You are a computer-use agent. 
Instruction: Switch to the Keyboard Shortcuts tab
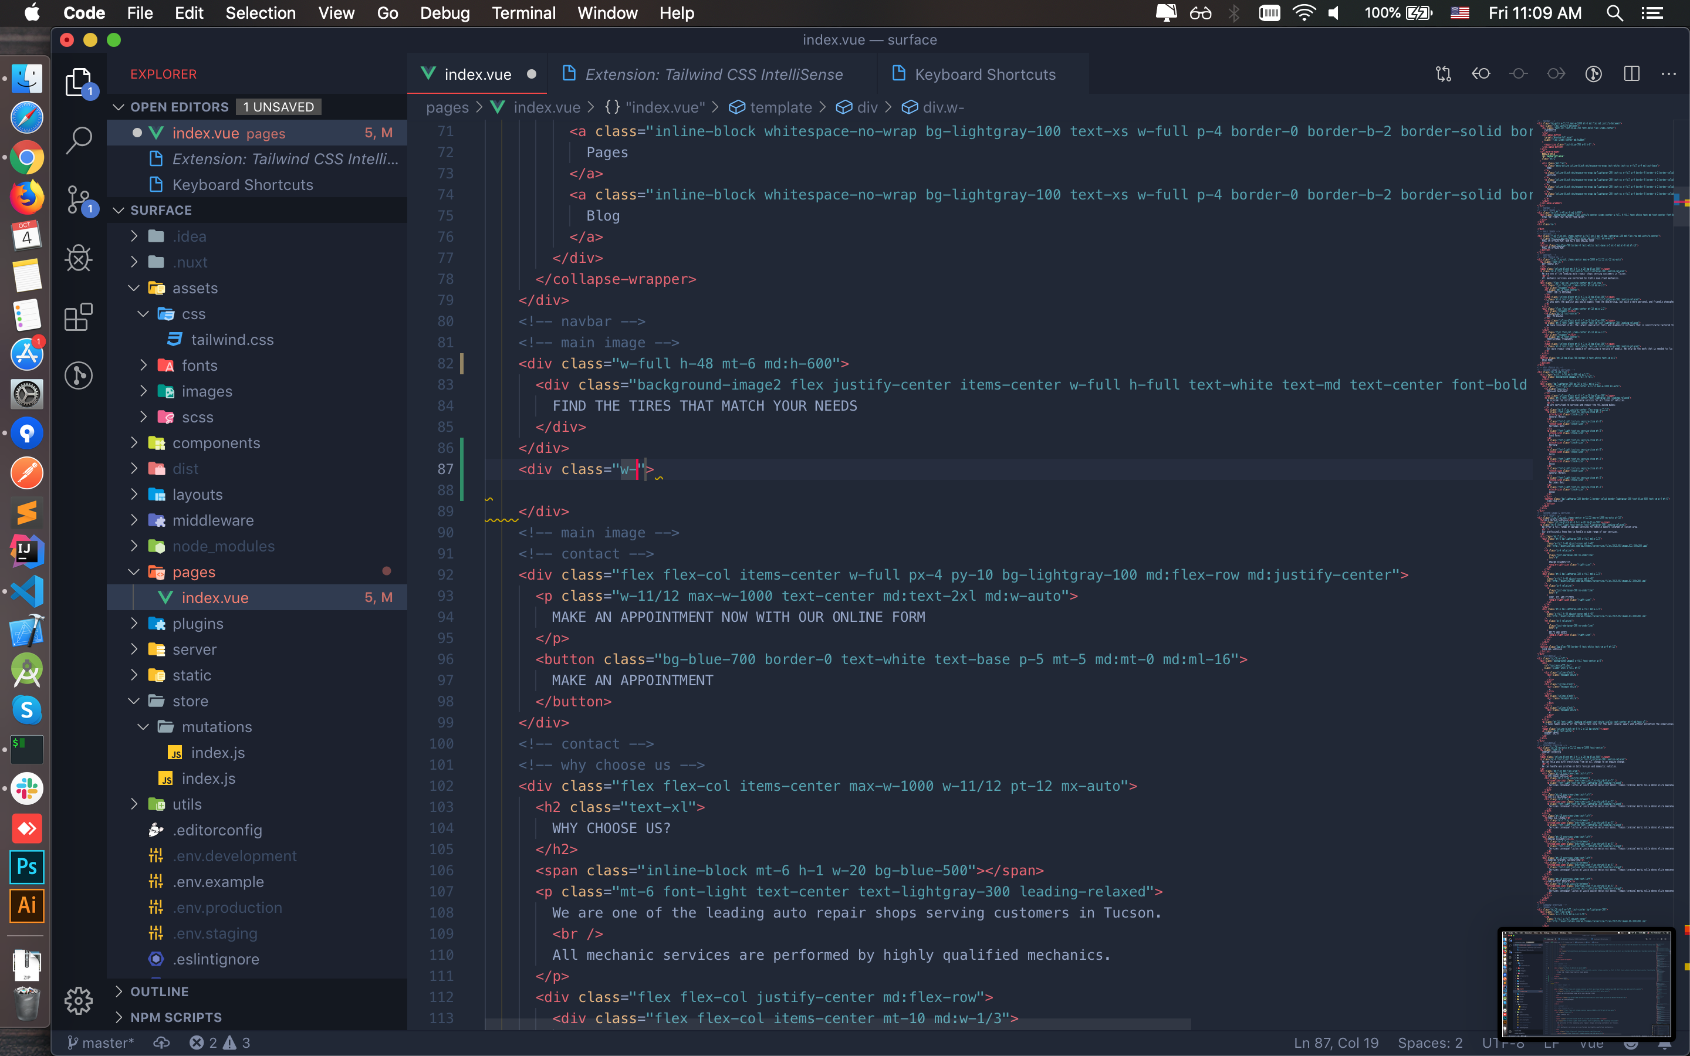tap(984, 74)
